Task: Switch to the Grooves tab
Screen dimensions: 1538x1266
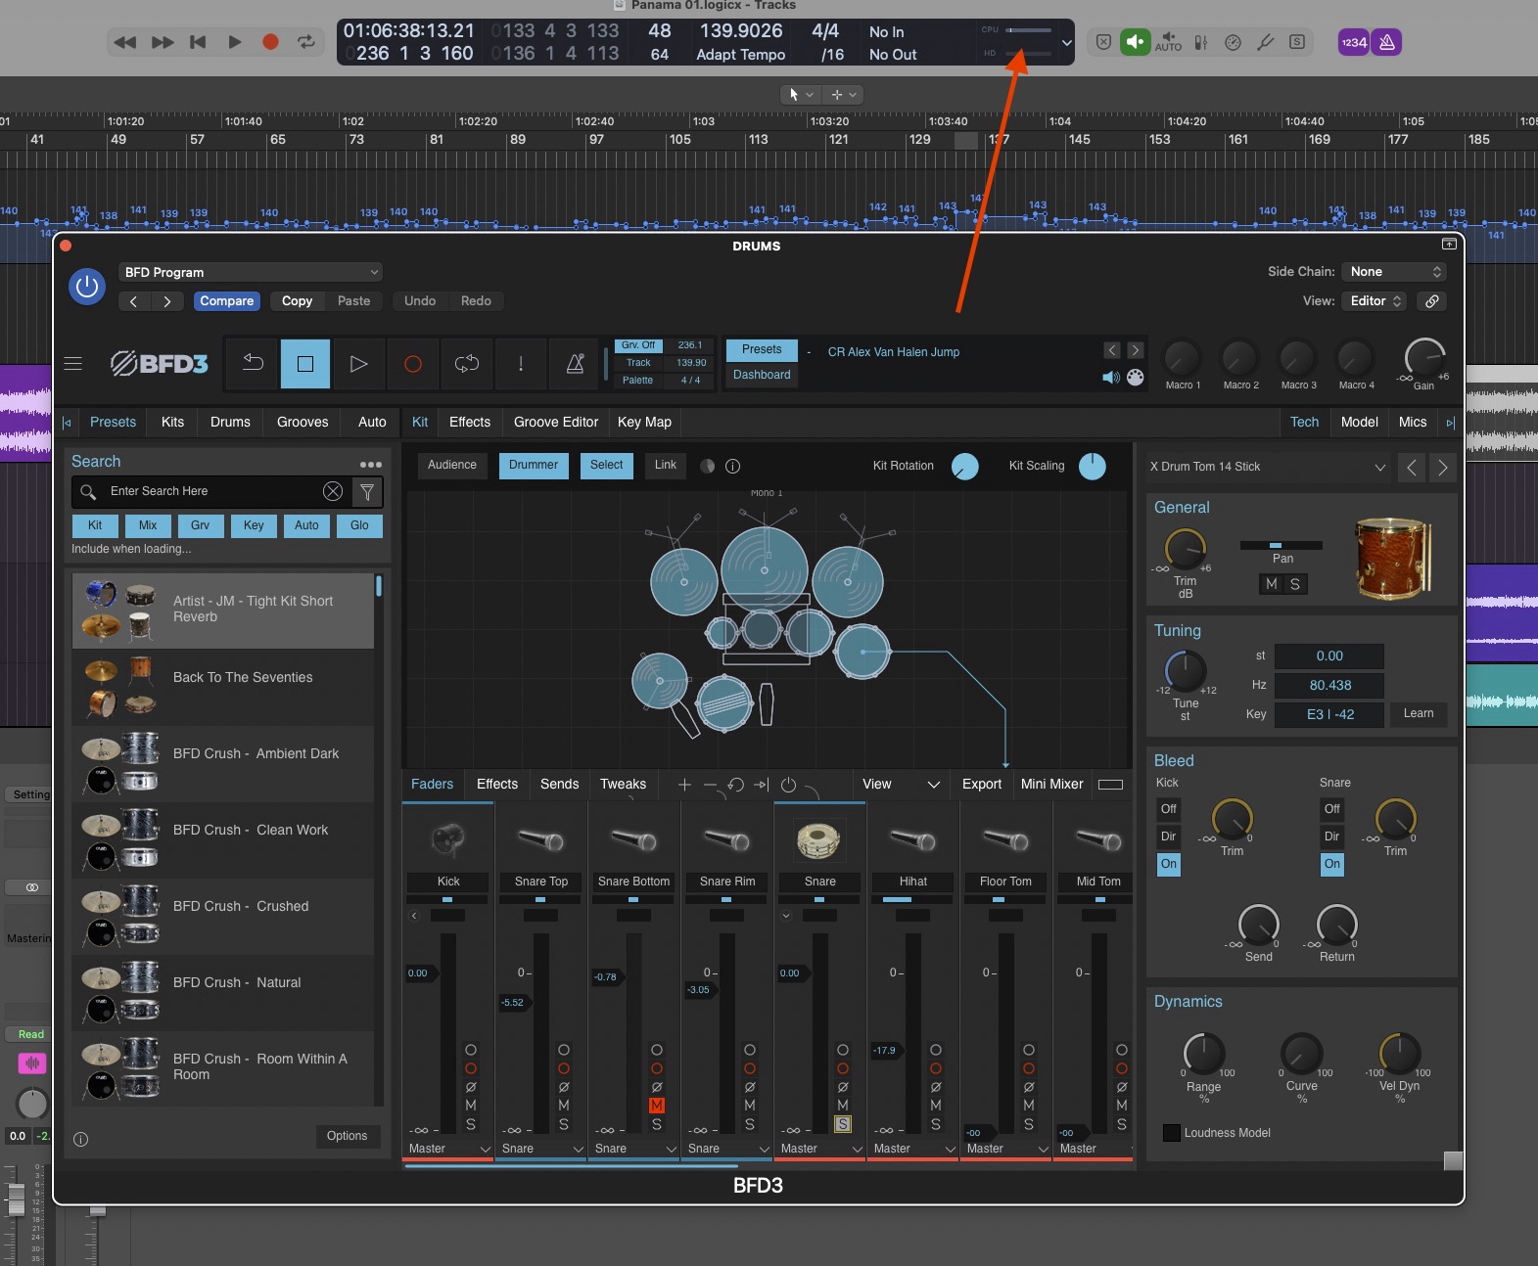Action: click(303, 422)
